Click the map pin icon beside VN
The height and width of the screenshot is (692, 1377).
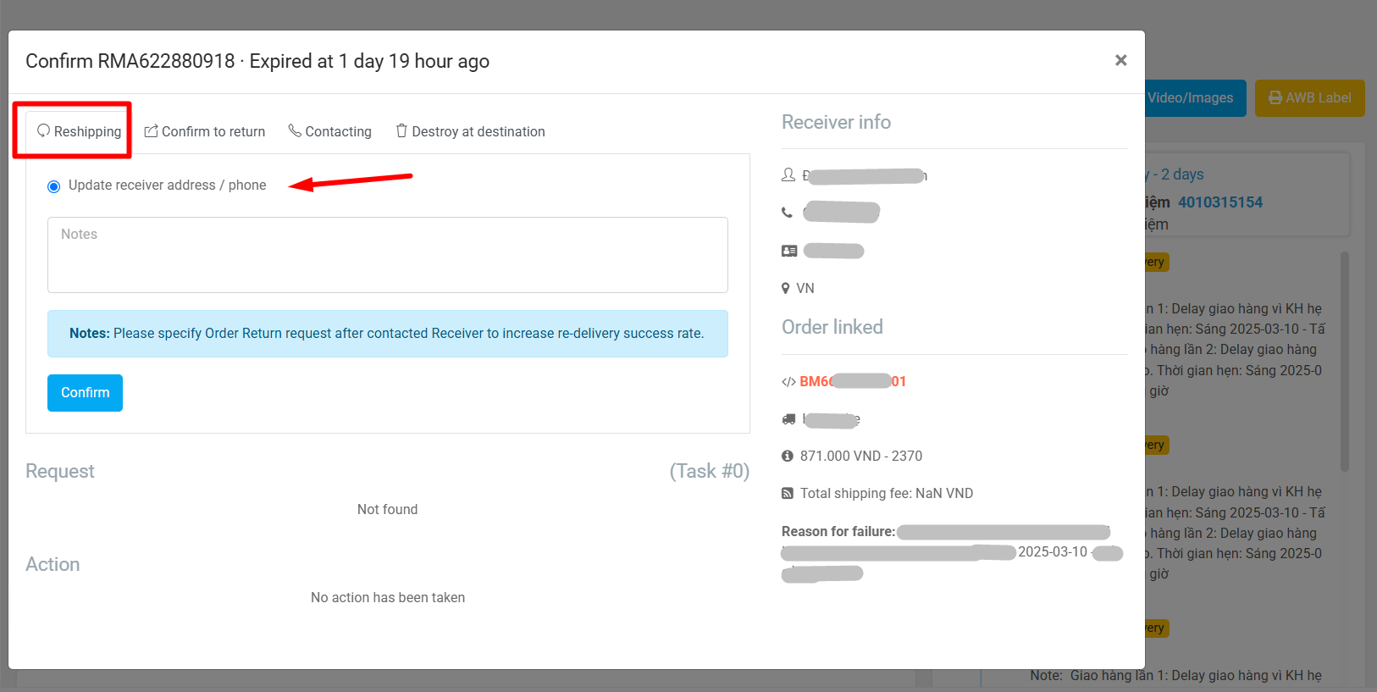786,288
